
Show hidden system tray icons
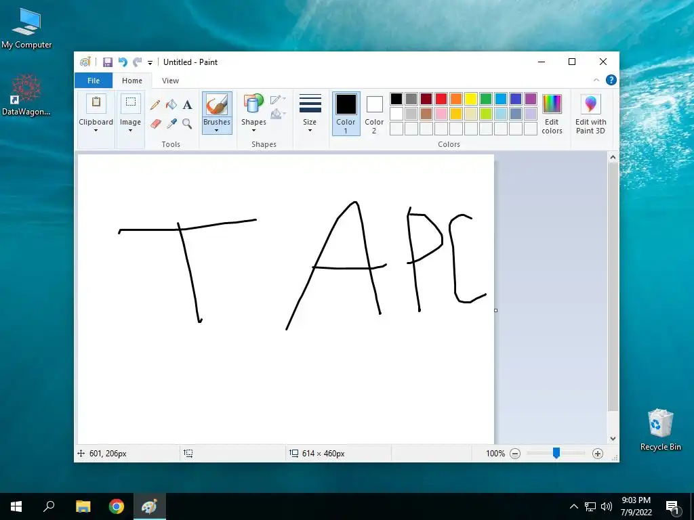(x=573, y=506)
